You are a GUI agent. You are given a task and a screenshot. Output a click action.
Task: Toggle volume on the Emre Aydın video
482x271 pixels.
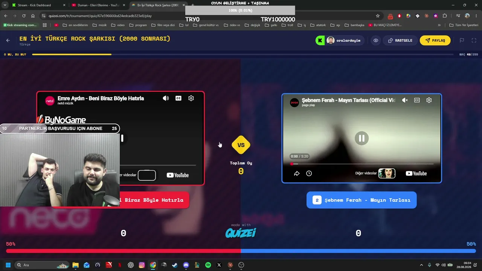coord(166,98)
